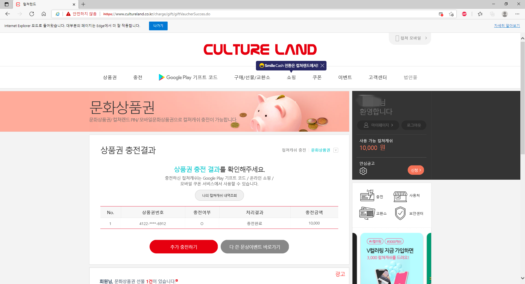Click 추가 충전하기 button
The width and height of the screenshot is (525, 284).
pyautogui.click(x=184, y=247)
